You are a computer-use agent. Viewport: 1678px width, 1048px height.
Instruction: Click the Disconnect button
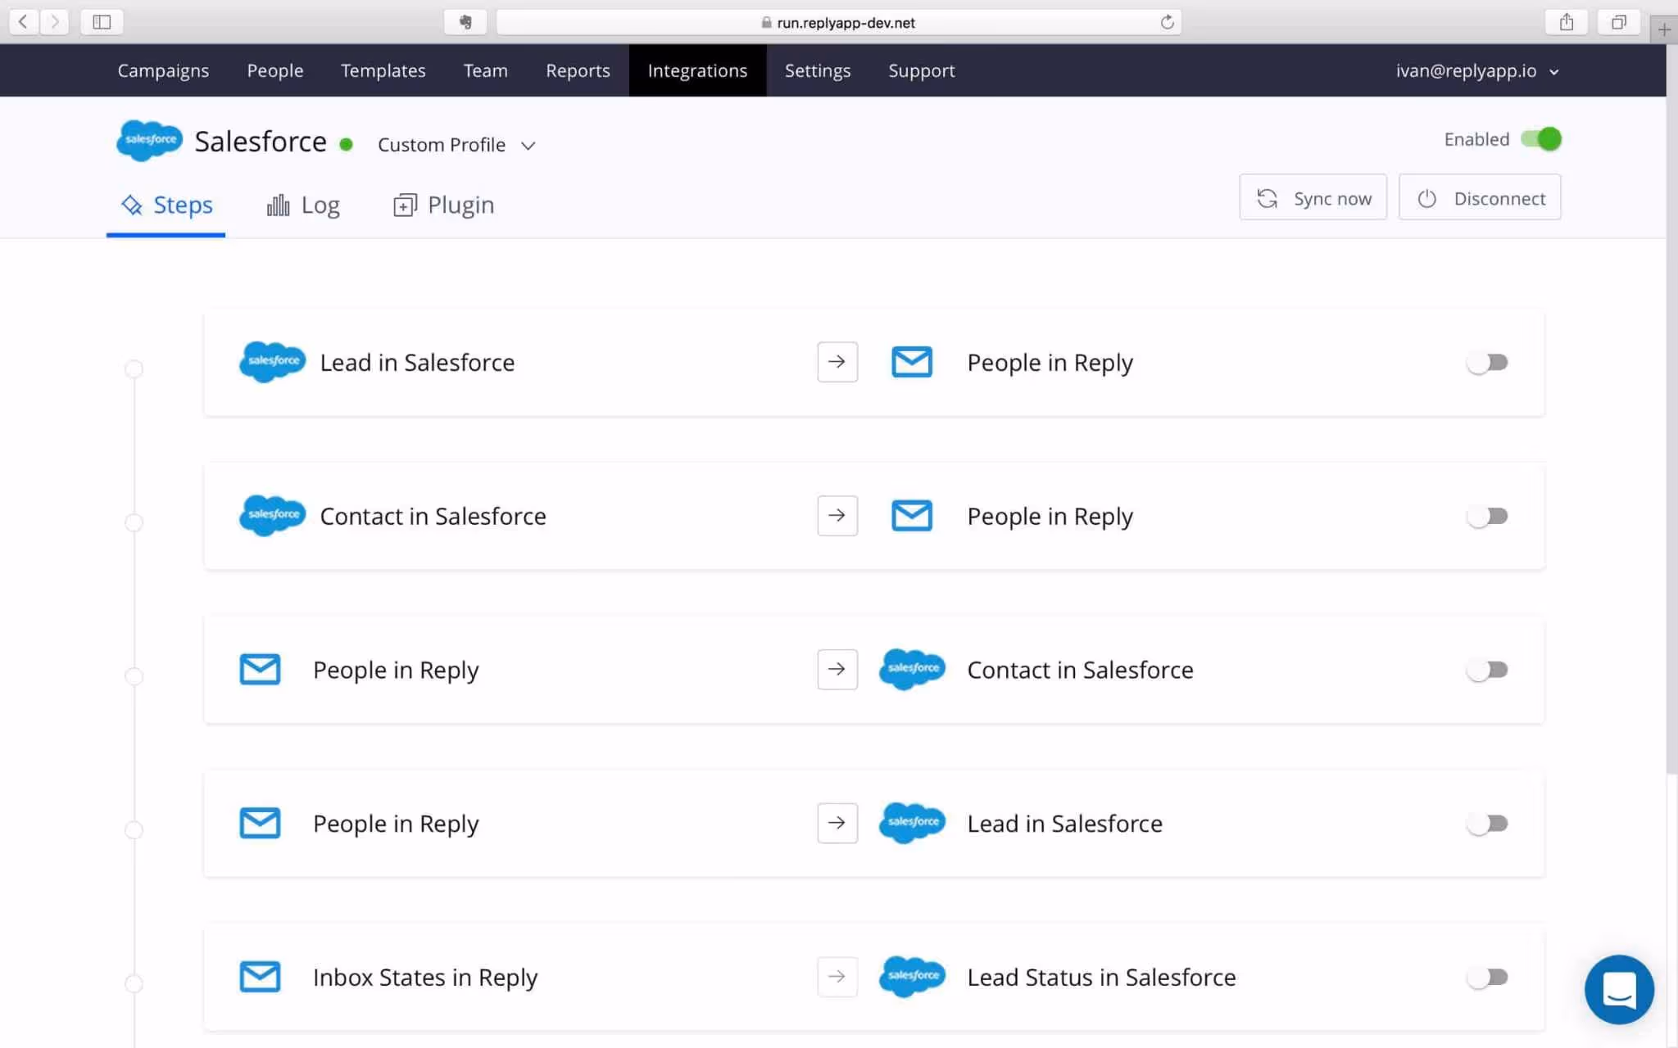coord(1480,197)
